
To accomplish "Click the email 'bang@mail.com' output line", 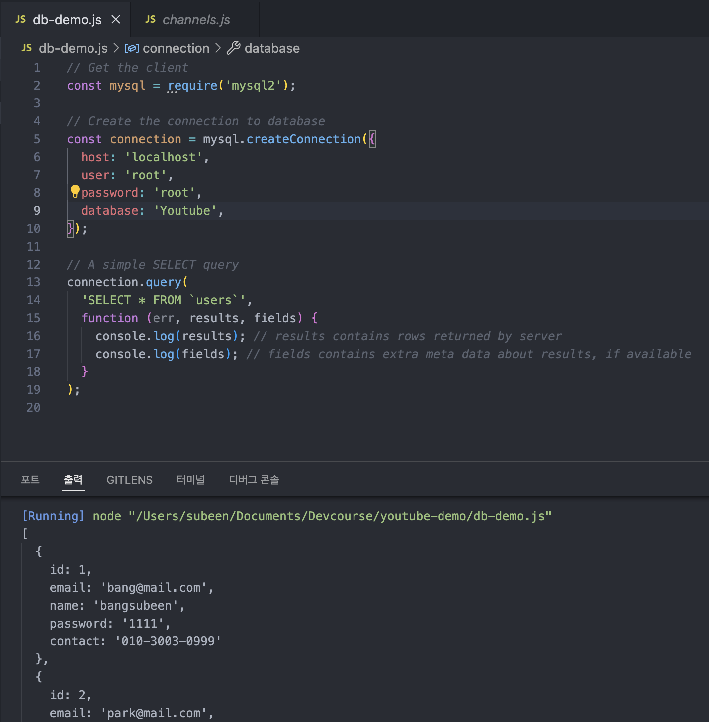I will click(x=132, y=587).
